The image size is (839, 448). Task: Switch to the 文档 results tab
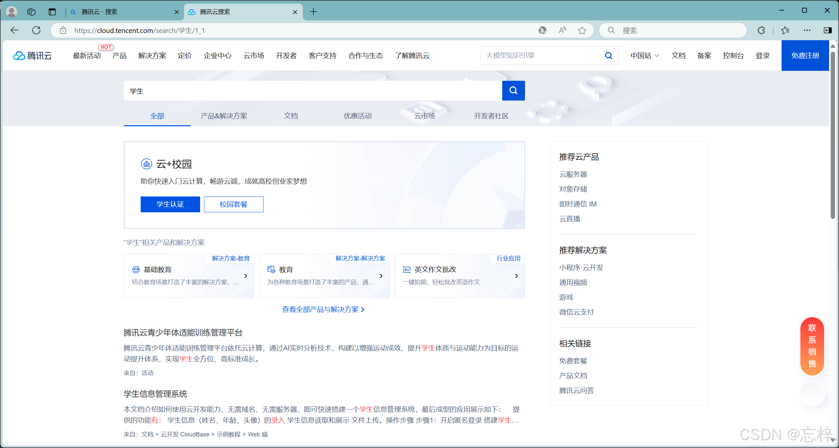point(291,116)
